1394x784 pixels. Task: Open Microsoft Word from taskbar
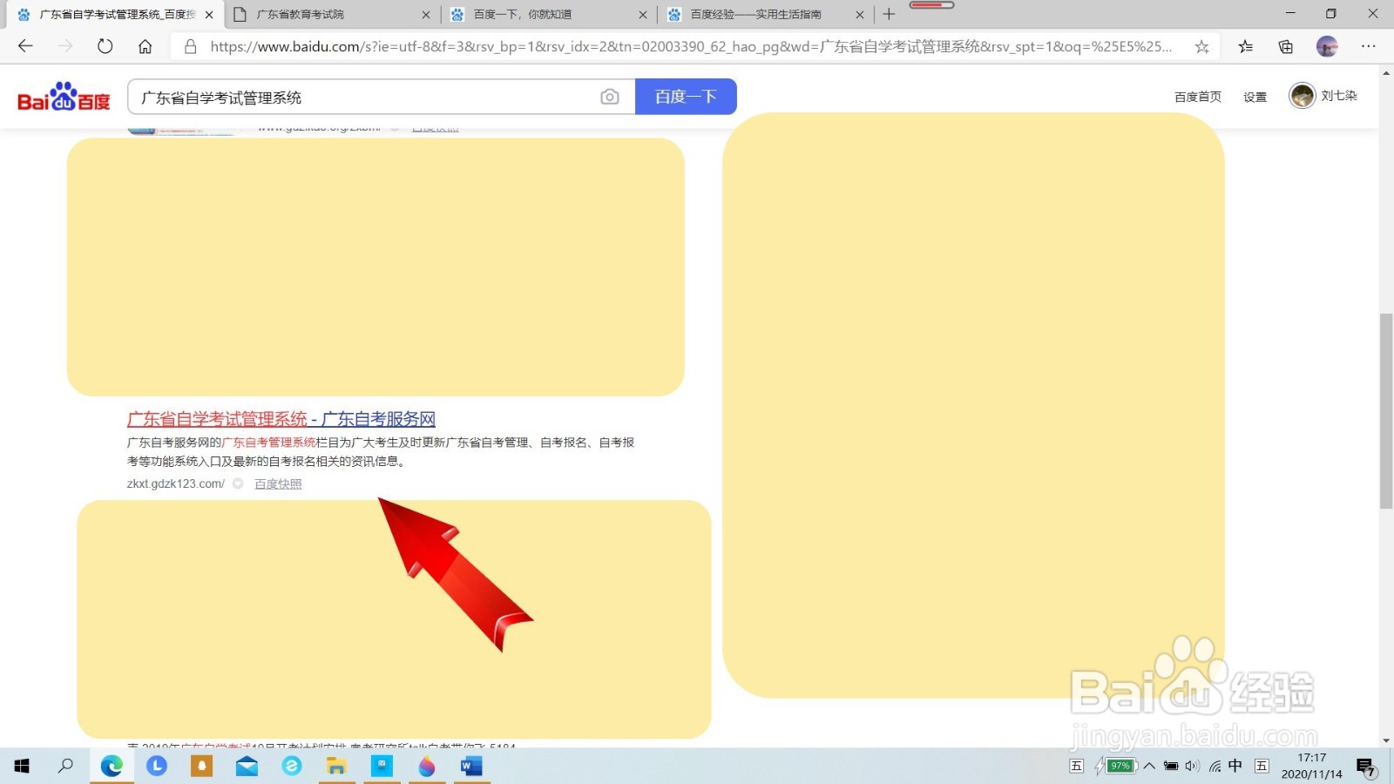click(471, 766)
